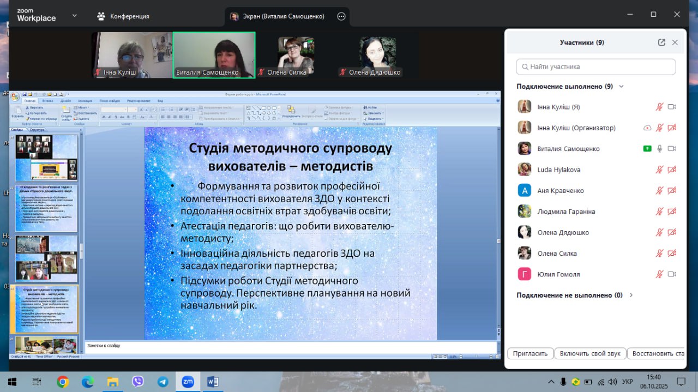This screenshot has width=698, height=392.
Task: Click the PowerPoint zoom slider in the status bar
Action: tap(477, 357)
